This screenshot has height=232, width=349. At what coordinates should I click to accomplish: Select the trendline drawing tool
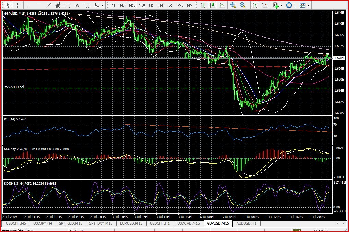tap(49, 5)
